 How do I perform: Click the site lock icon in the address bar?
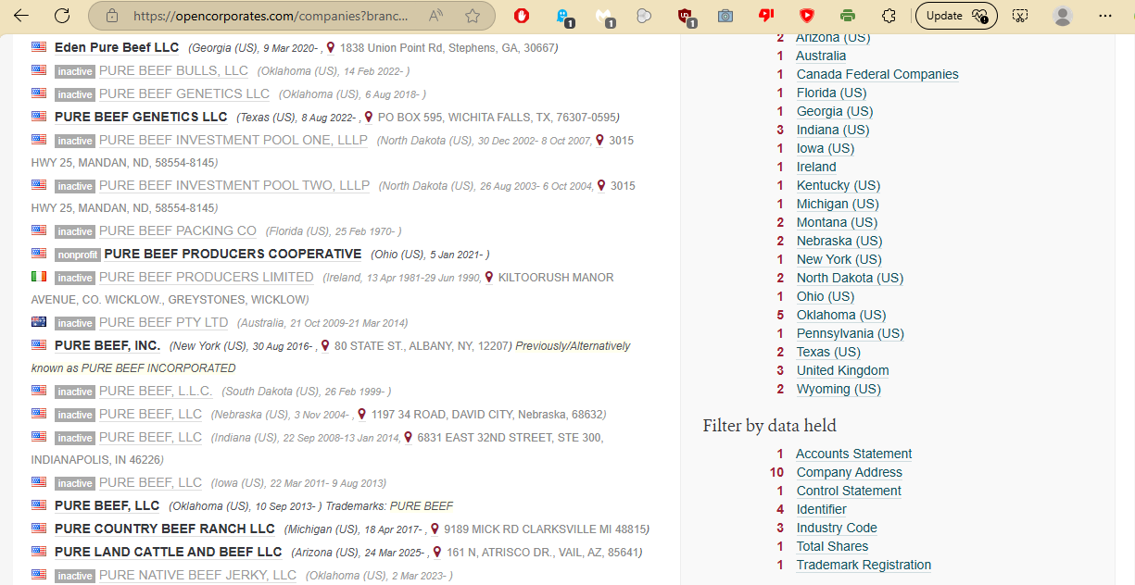pyautogui.click(x=112, y=16)
